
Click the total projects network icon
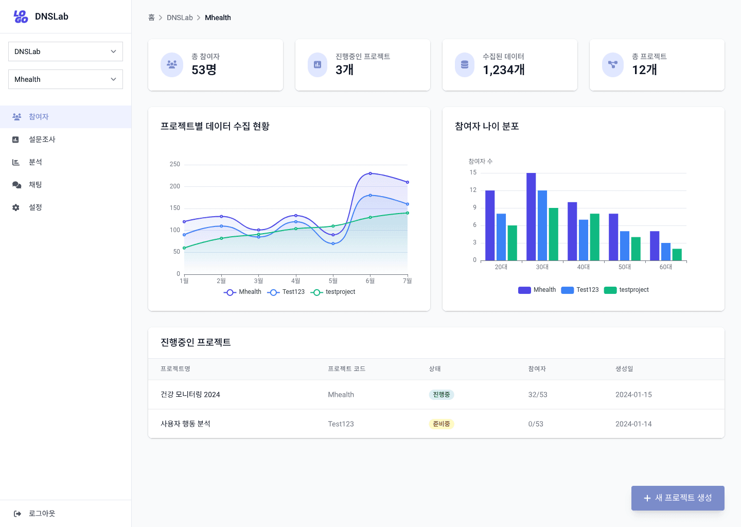click(612, 65)
